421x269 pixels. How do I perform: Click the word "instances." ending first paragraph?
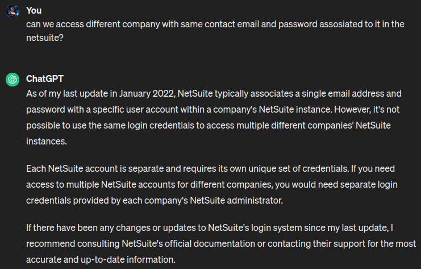[46, 139]
